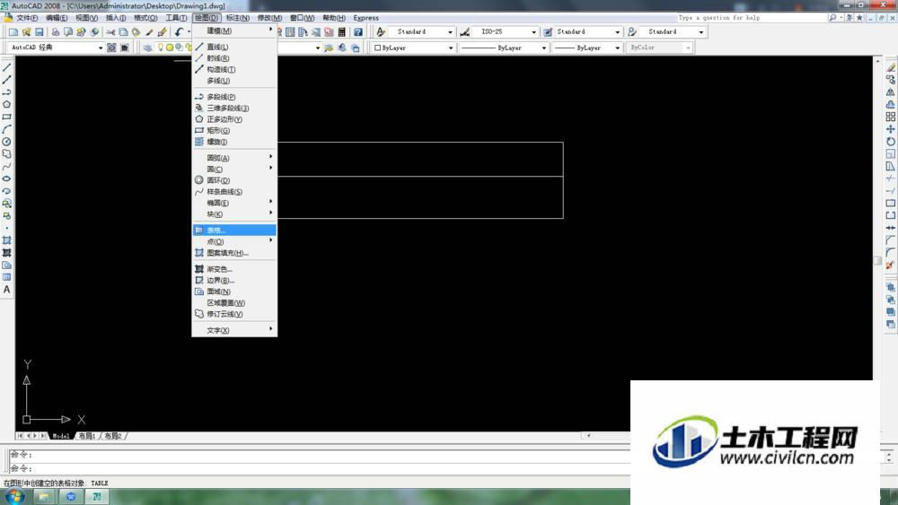Screen dimensions: 898x505
Task: Switch to the 布局1 layout tab
Action: [x=87, y=436]
